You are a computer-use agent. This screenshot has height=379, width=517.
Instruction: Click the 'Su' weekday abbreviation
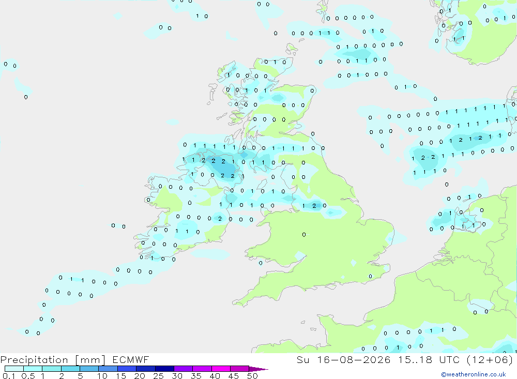tap(302, 359)
